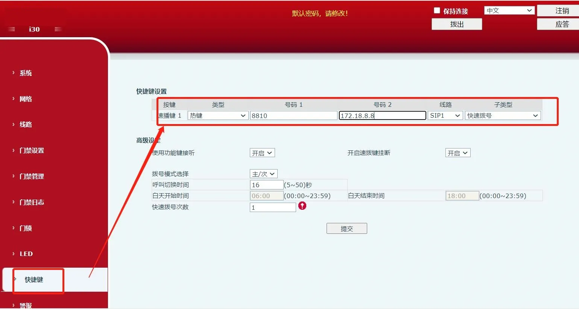The width and height of the screenshot is (579, 309).
Task: Click the 拨出 dial button
Action: 457,24
